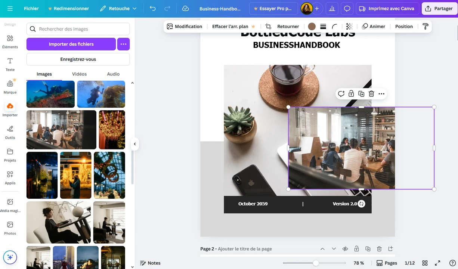Open corner rounding option

[x=335, y=27]
